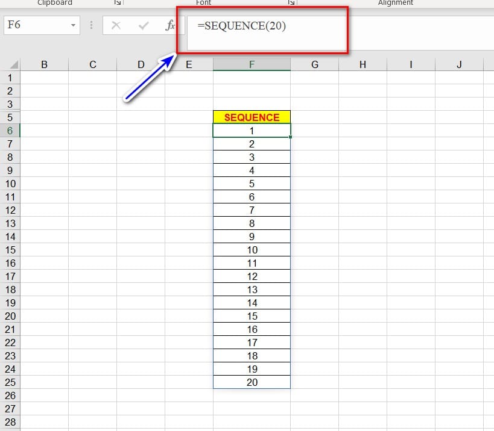
Task: Select column H header
Action: (363, 65)
